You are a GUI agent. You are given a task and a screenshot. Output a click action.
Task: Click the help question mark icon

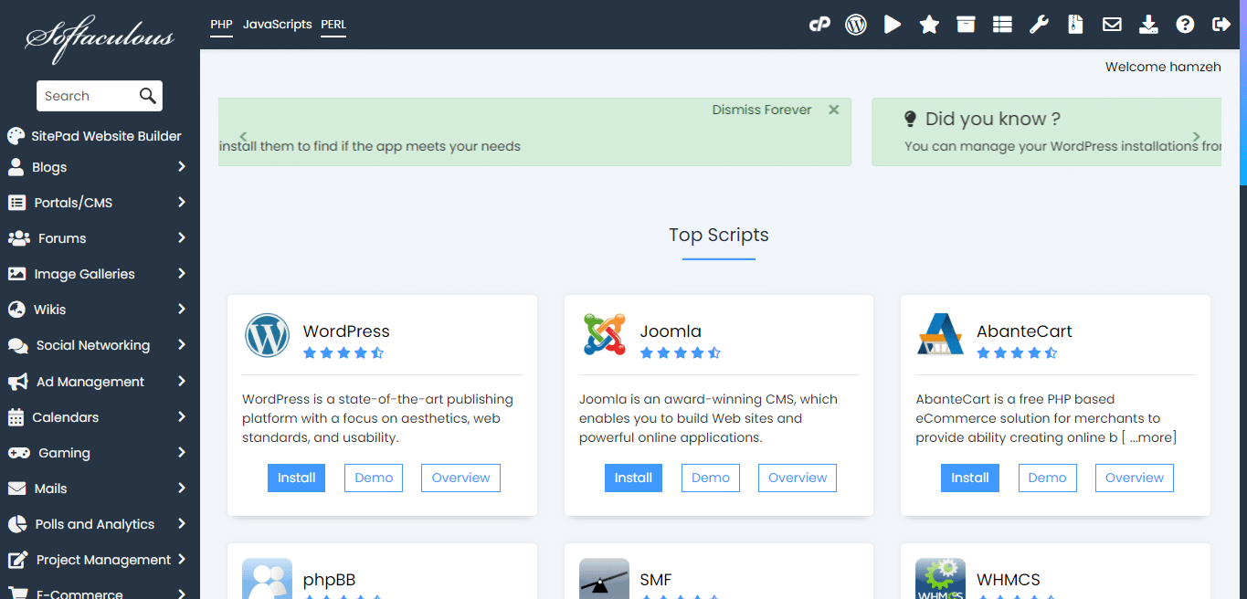click(1185, 25)
